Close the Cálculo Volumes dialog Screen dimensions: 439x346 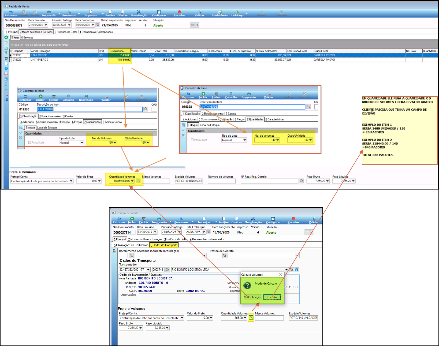coord(280,275)
